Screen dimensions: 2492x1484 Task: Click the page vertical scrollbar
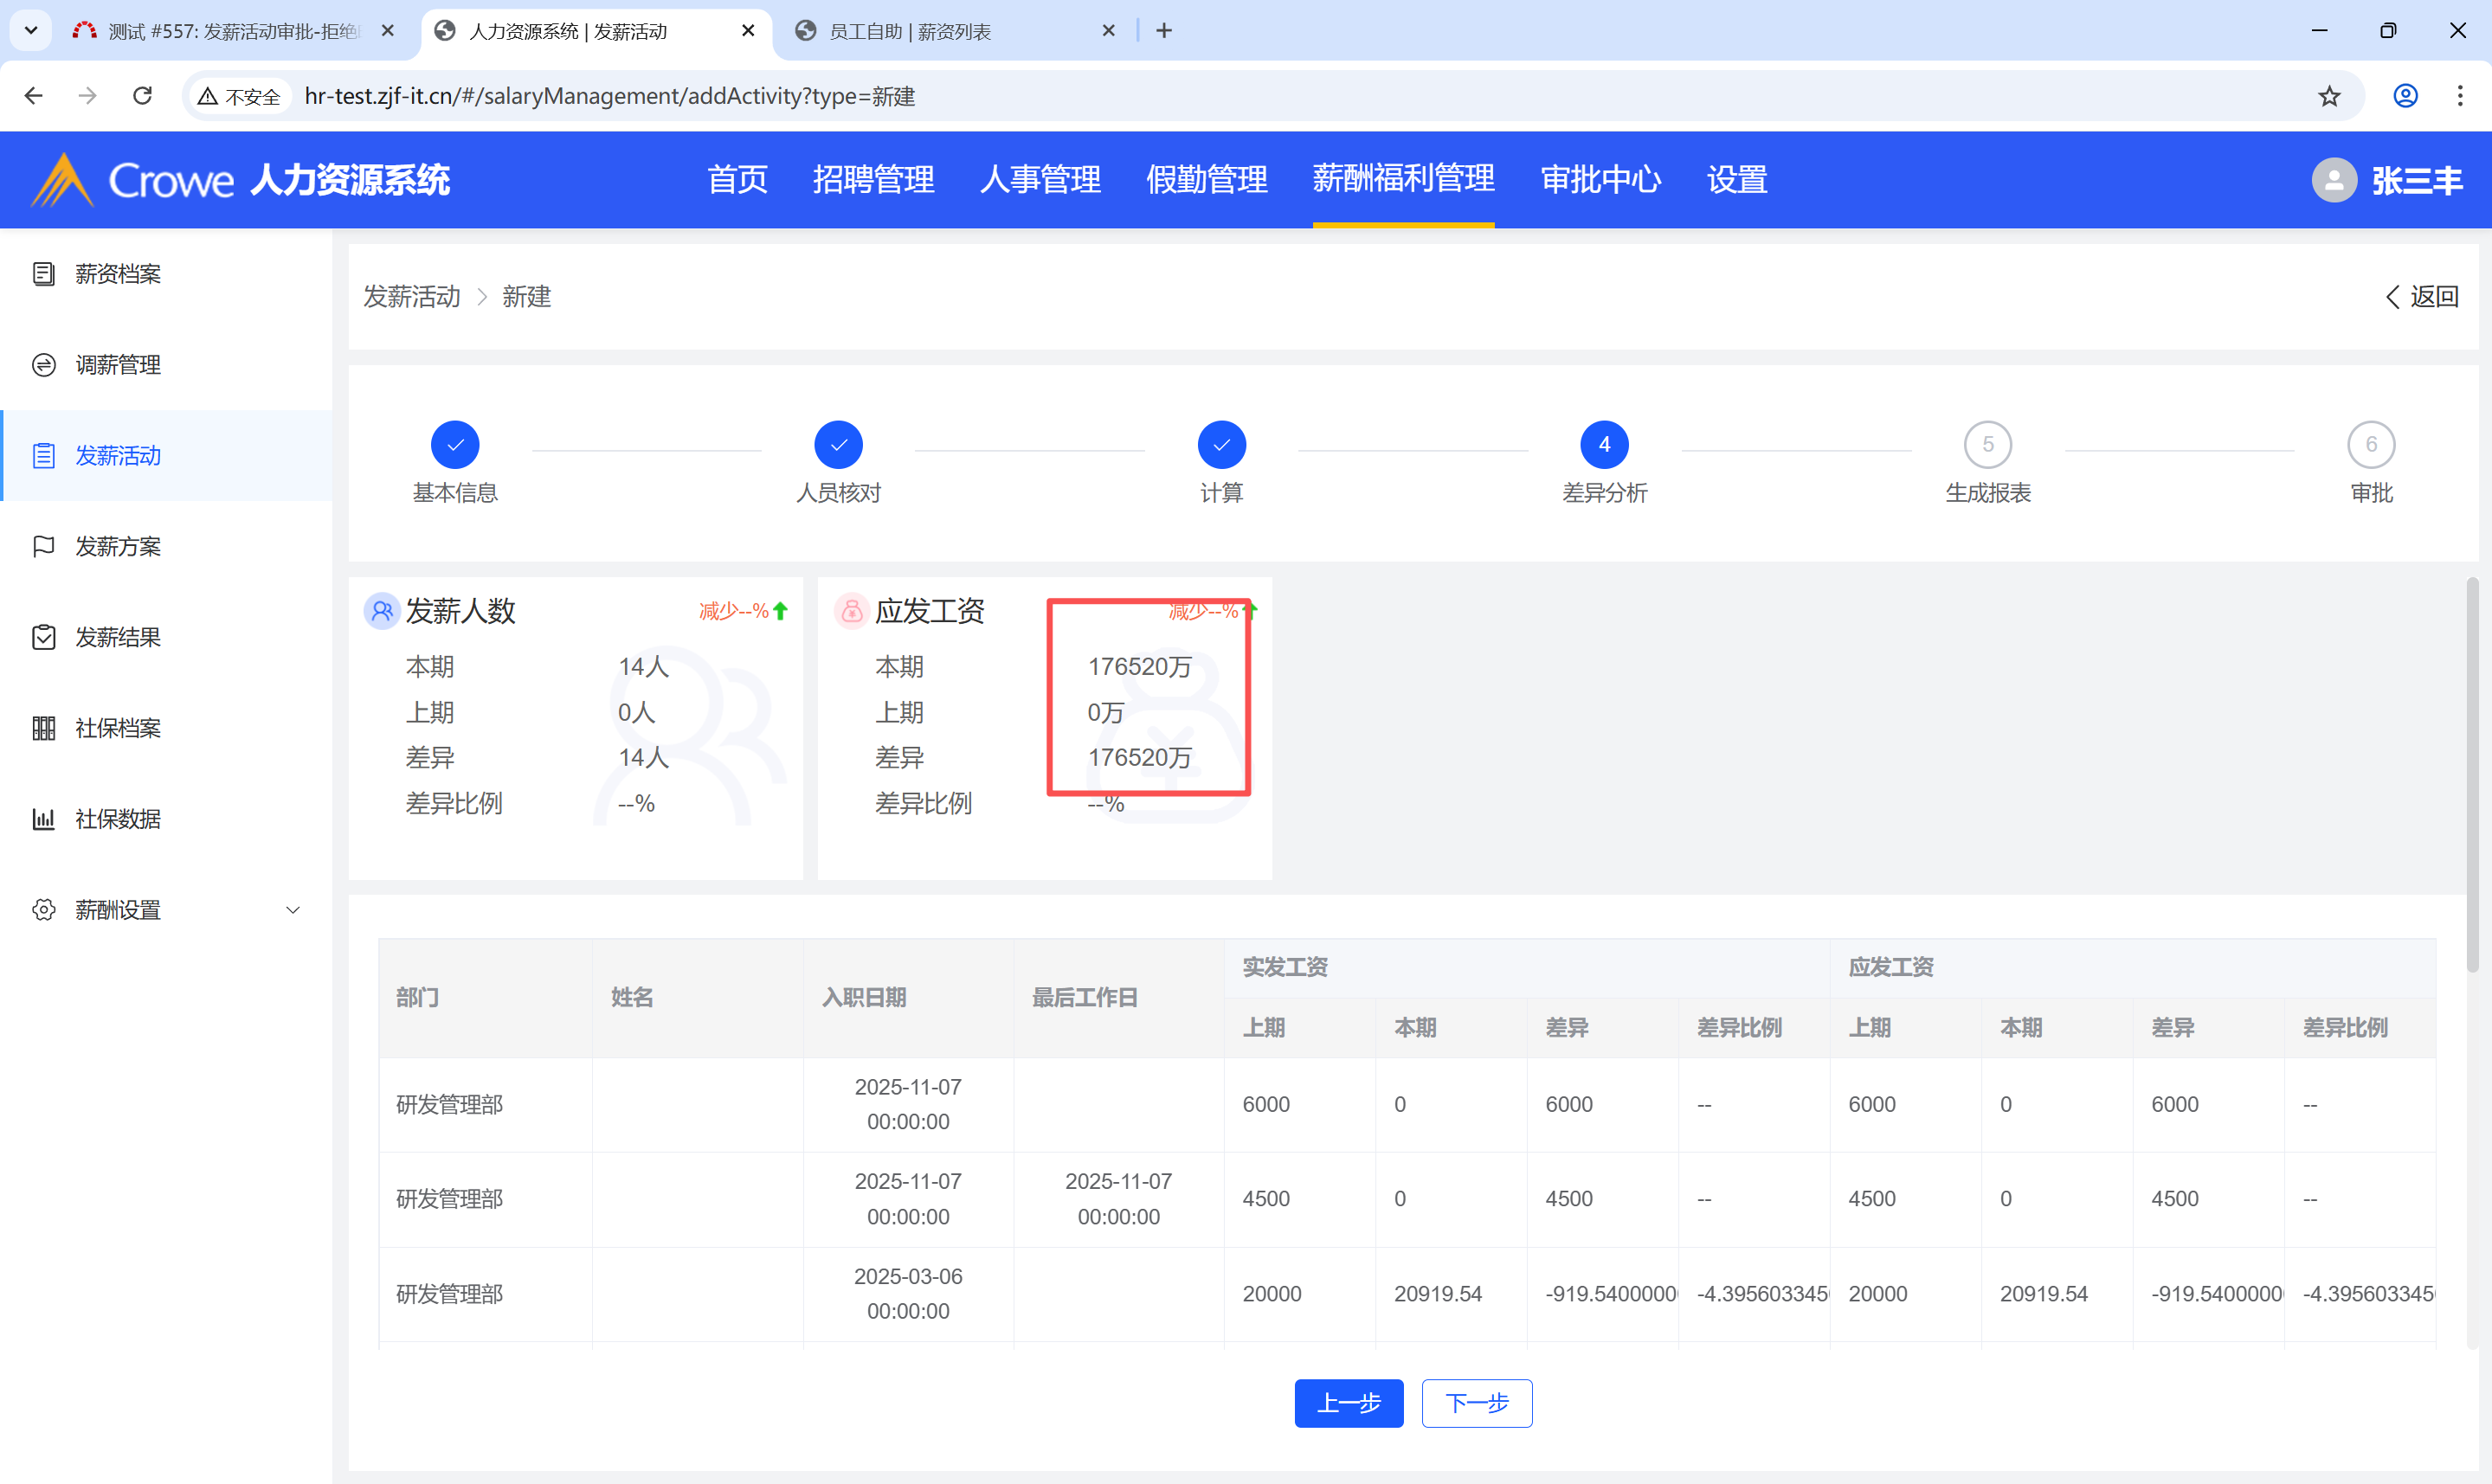pos(2471,775)
